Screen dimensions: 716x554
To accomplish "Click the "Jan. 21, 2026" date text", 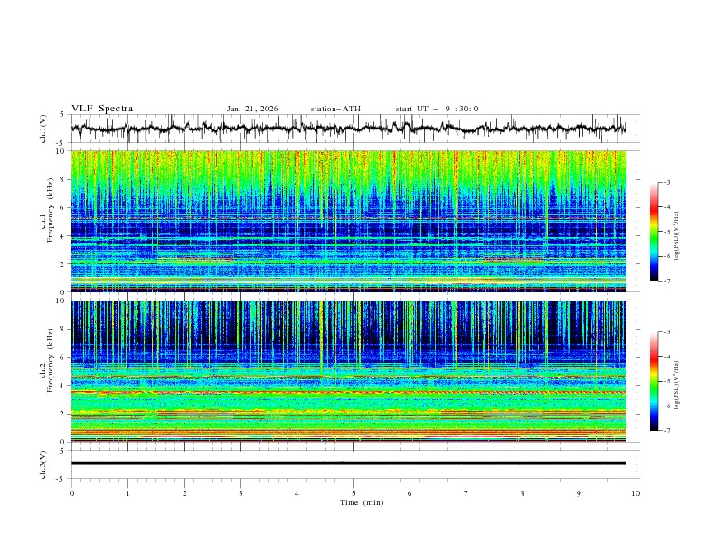I will click(252, 109).
